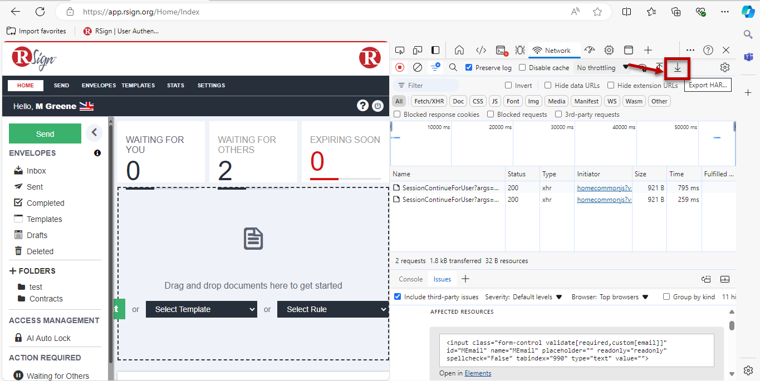Open the Performance gauge panel
Screen dimensions: 760x381
tap(590, 50)
